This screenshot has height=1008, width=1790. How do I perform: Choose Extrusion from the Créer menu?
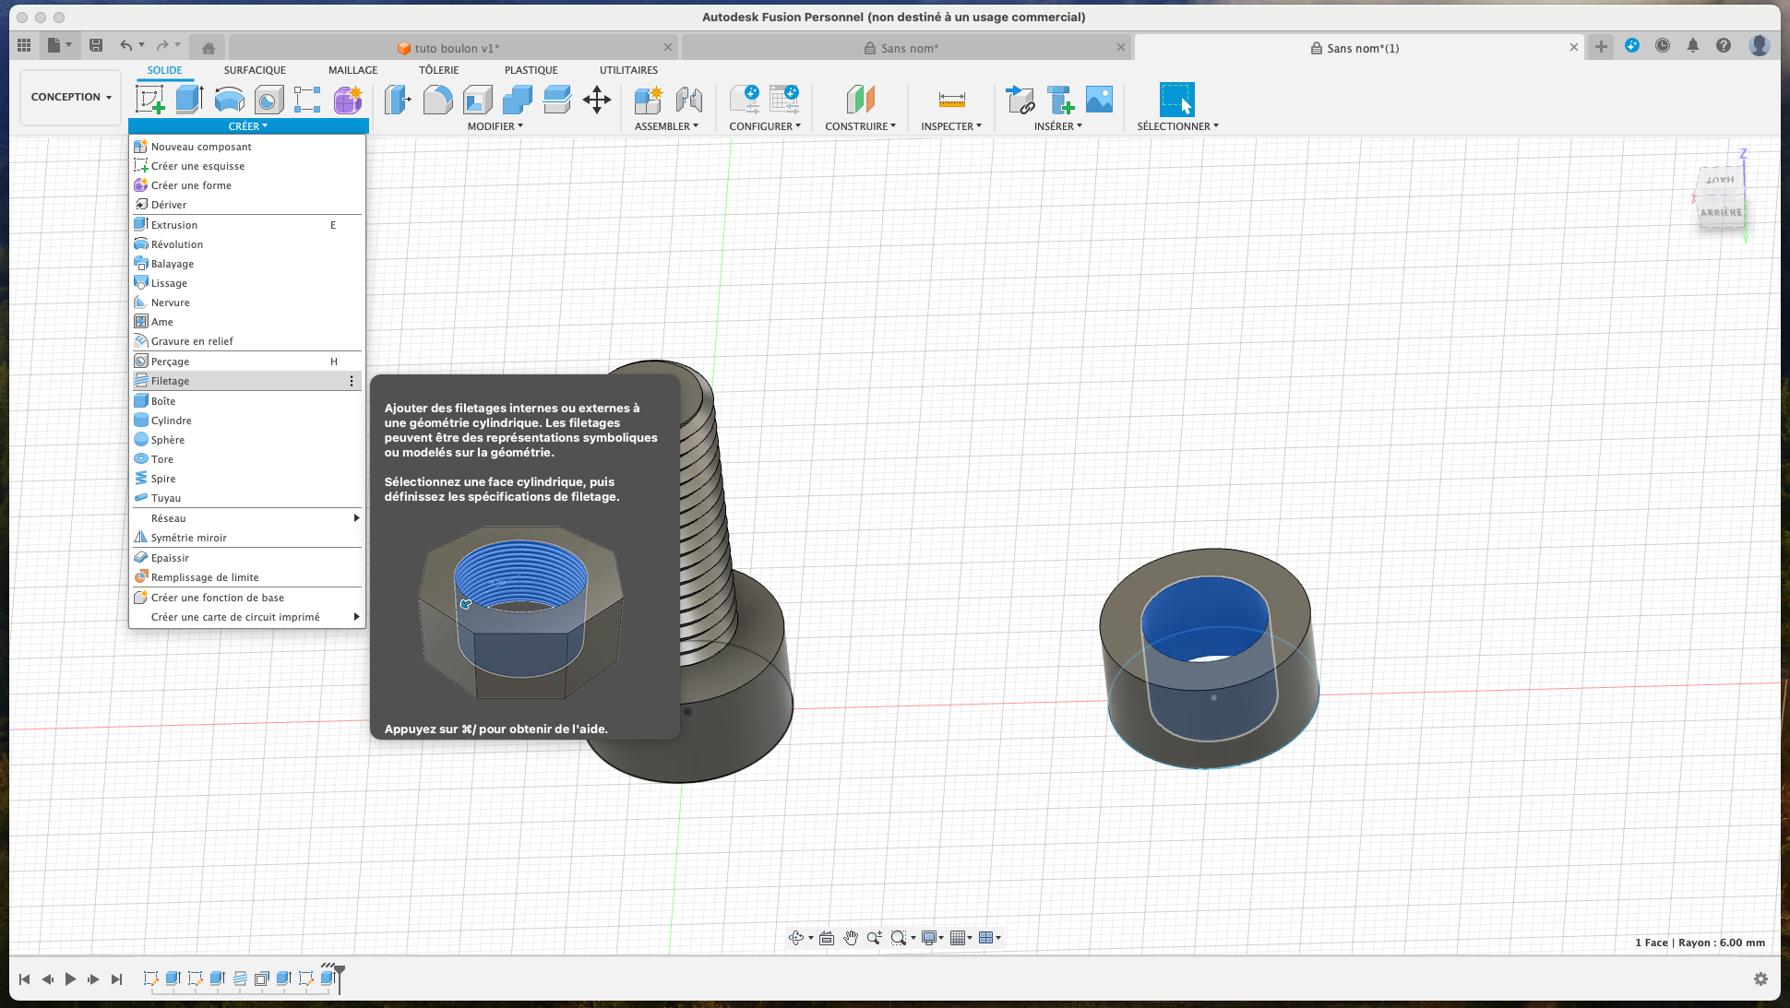tap(245, 225)
